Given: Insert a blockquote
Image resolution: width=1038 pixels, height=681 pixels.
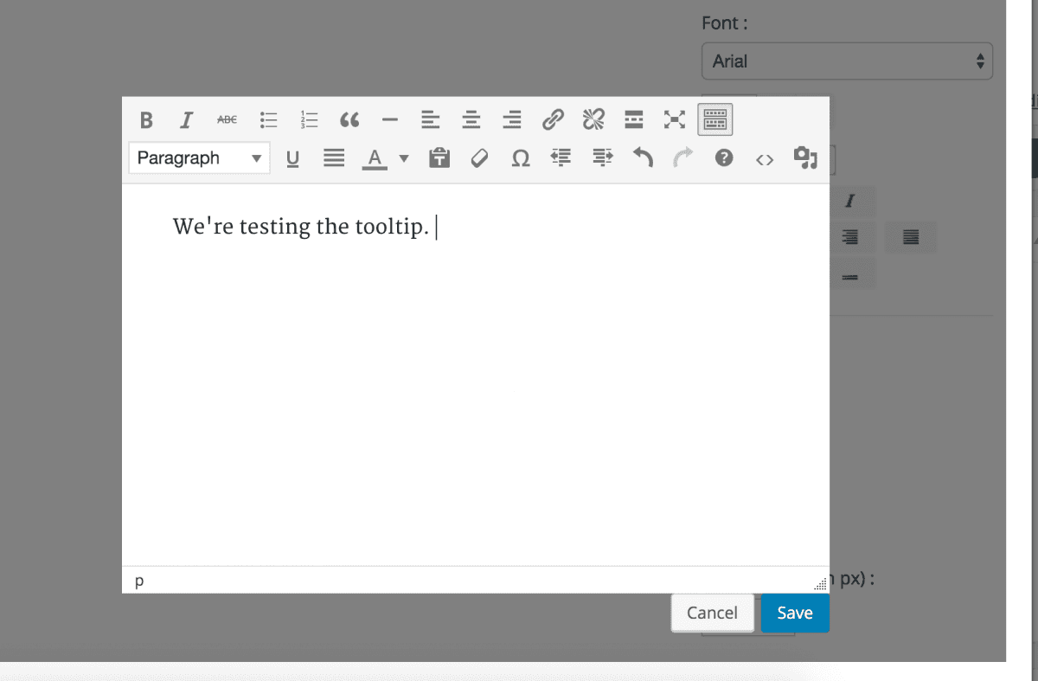Looking at the screenshot, I should (349, 119).
